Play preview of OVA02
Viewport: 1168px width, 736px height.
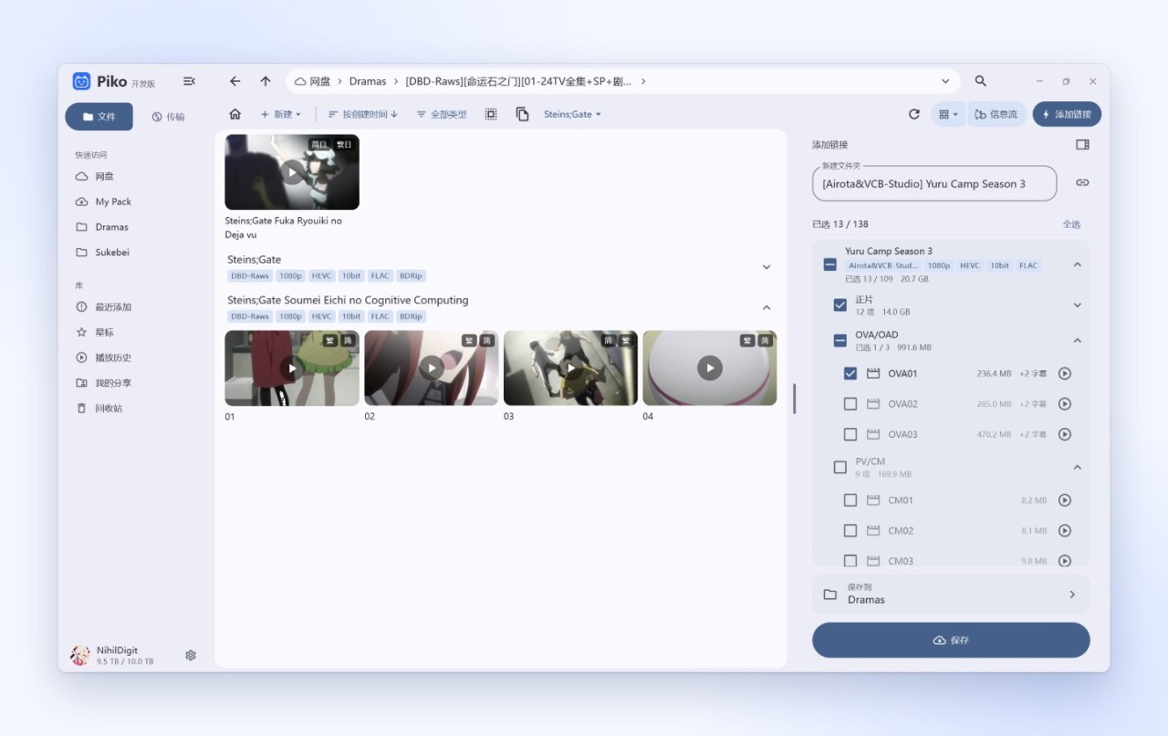[1064, 404]
